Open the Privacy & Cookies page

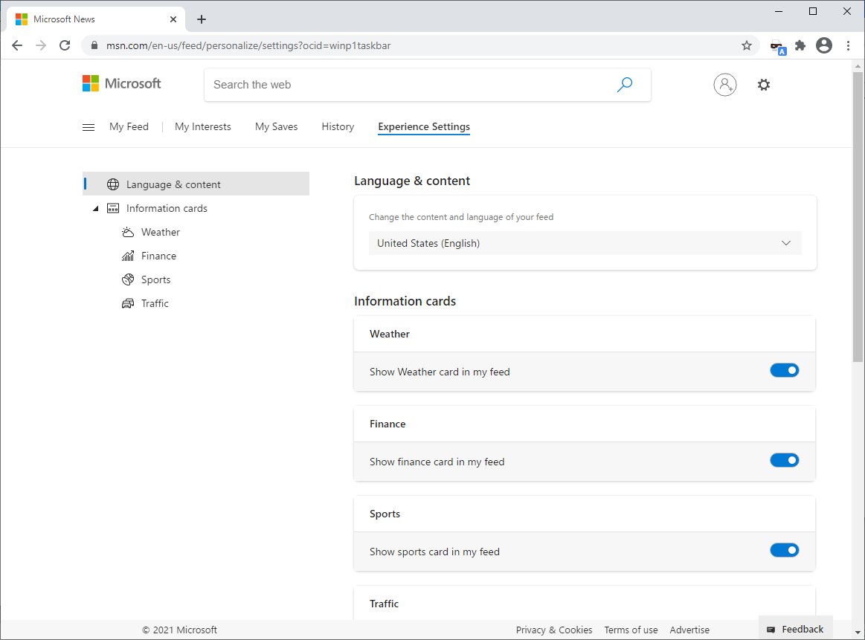tap(553, 630)
